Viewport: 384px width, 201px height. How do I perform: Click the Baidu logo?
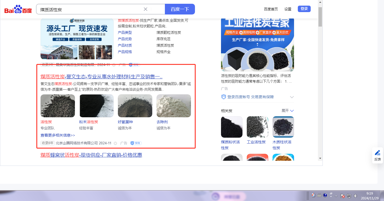pos(18,9)
